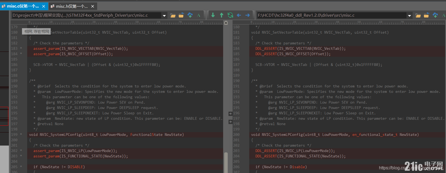This screenshot has width=446, height=173.
Task: Expand left file path history dropdown
Action: [164, 15]
